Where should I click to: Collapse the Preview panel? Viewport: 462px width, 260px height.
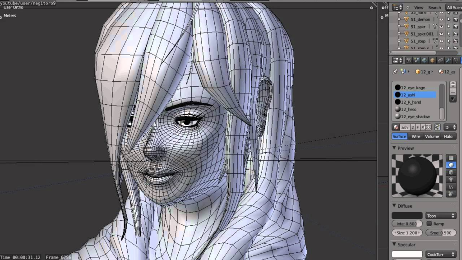click(394, 148)
